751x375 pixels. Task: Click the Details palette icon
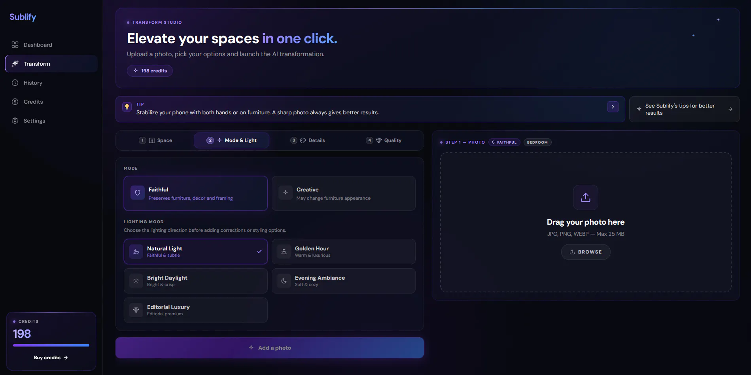click(x=303, y=140)
